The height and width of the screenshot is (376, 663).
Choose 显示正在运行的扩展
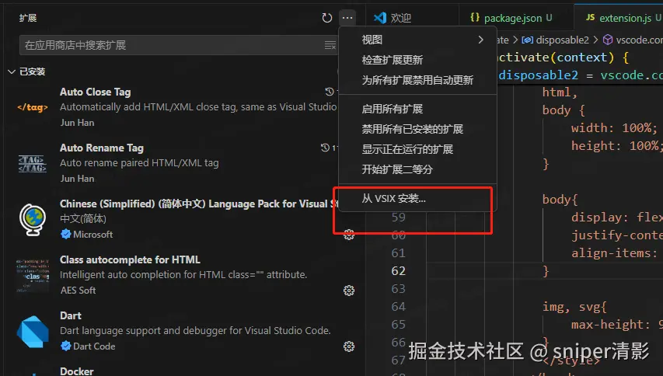[x=417, y=150]
